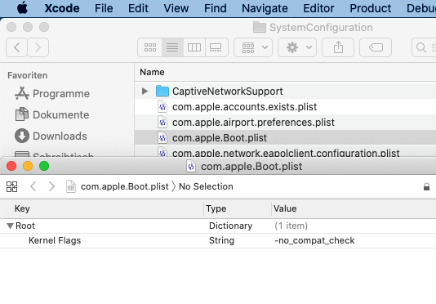
Task: Open the Apple menu
Action: 23,8
